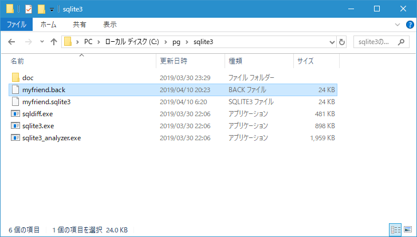This screenshot has height=237, width=417.
Task: Maximize the sqlite3 window
Action: click(377, 9)
